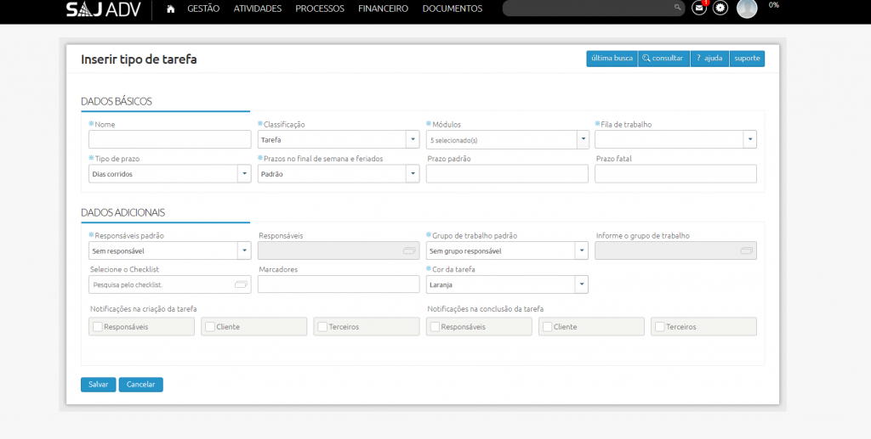Check Cliente under notifications on task creation
This screenshot has width=871, height=439.
click(x=210, y=327)
